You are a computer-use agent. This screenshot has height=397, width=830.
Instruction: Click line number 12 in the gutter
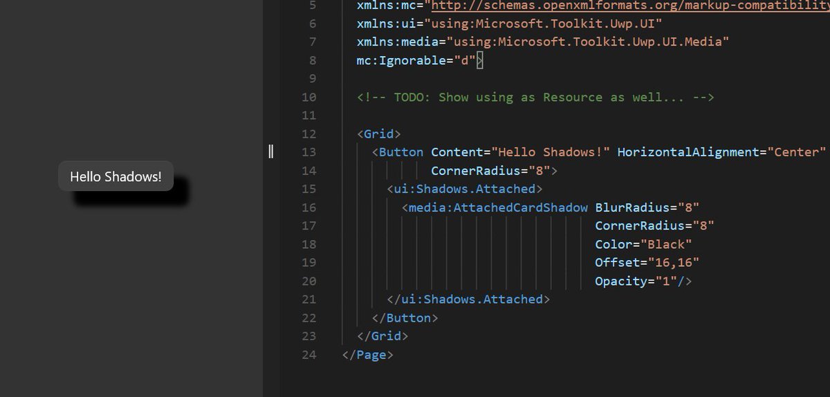(x=309, y=133)
